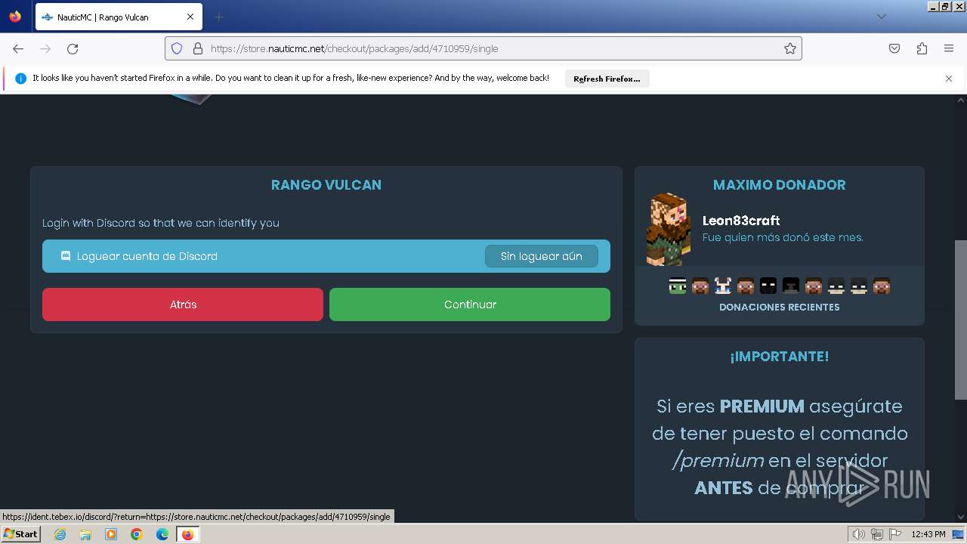Click DONACIONES RECIENTES label
This screenshot has width=967, height=544.
coord(779,308)
